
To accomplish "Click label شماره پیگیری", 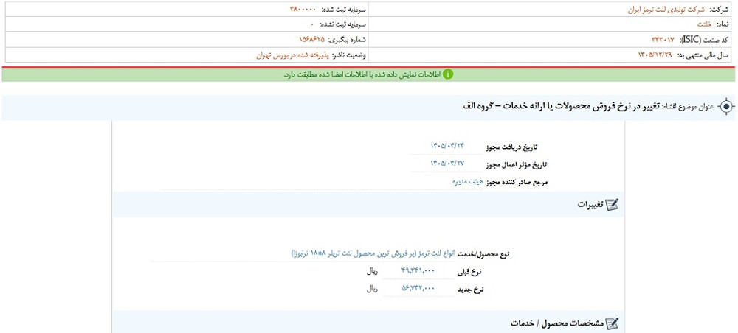I will (x=348, y=40).
